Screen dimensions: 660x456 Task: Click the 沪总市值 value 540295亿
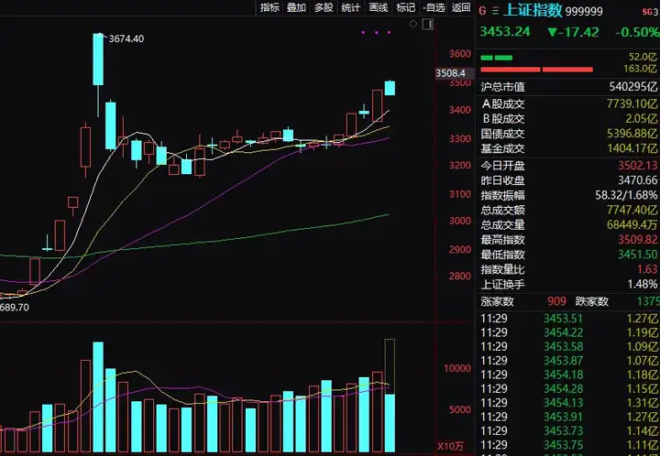(633, 87)
